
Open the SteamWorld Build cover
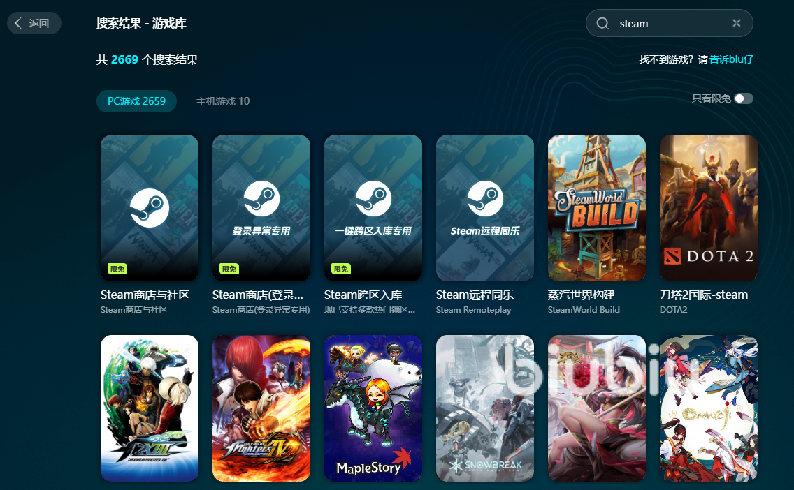(596, 208)
